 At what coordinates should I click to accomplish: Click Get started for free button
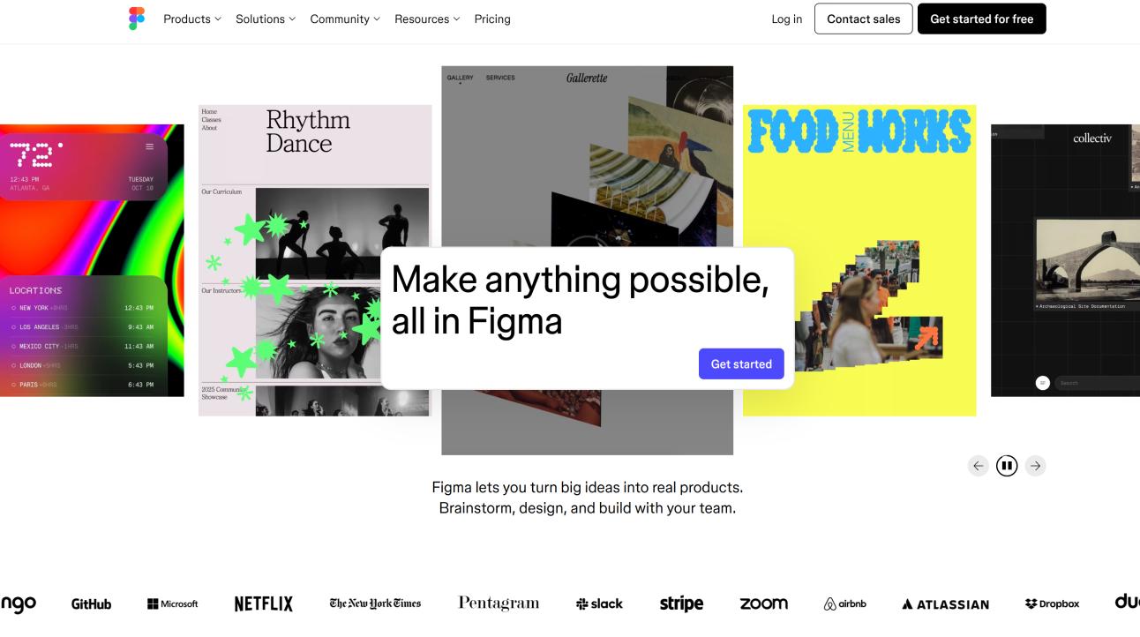982,19
